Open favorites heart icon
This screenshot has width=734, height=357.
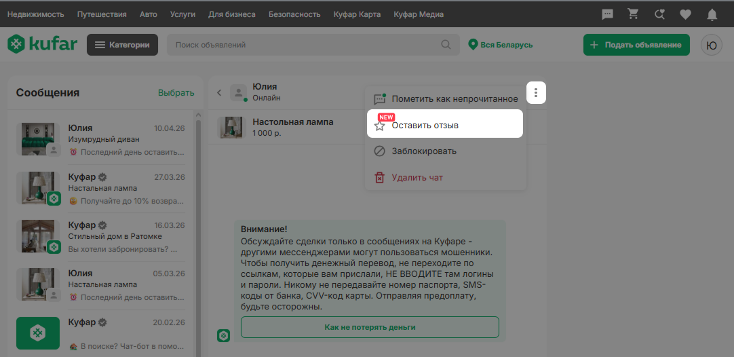pyautogui.click(x=685, y=14)
